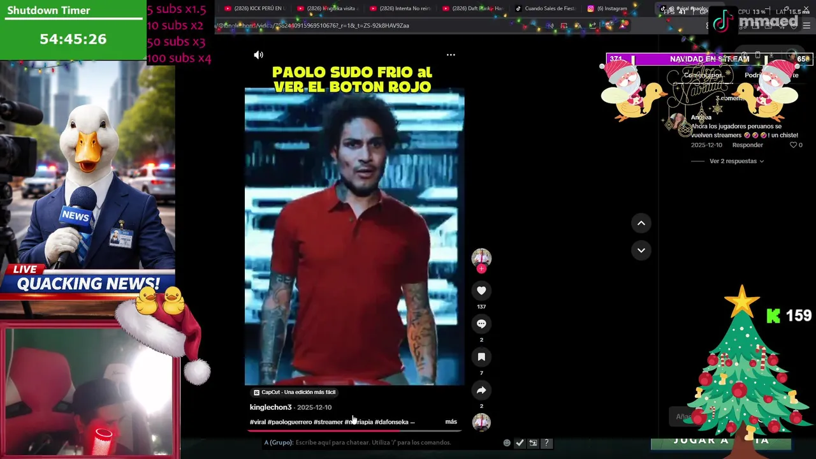Expand 'Ver 2 respuestas' replies
816x459 pixels.
coord(736,161)
